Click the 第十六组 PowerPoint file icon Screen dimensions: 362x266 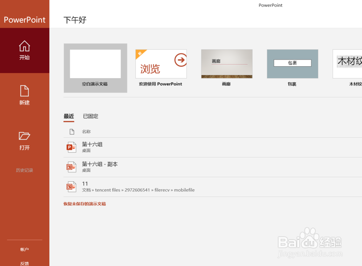pos(71,147)
